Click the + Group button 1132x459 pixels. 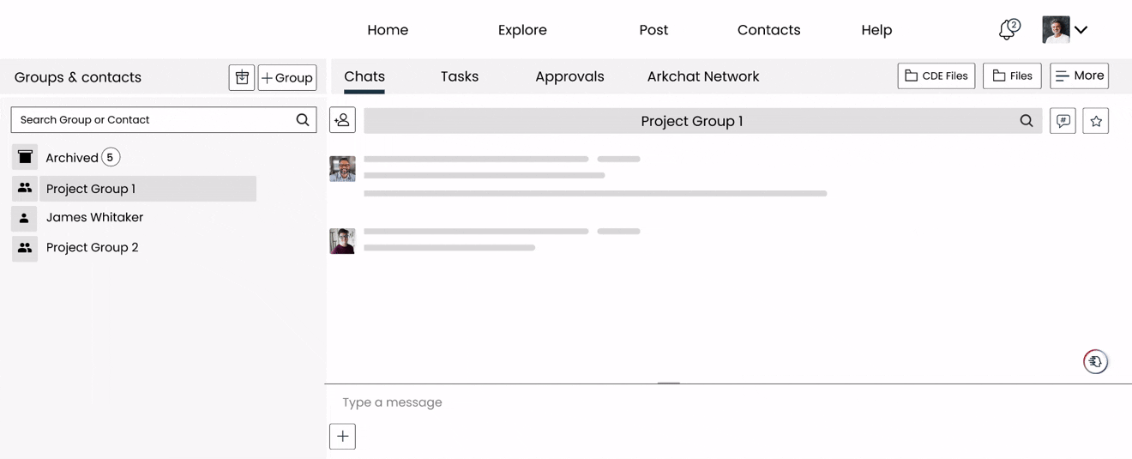tap(287, 77)
